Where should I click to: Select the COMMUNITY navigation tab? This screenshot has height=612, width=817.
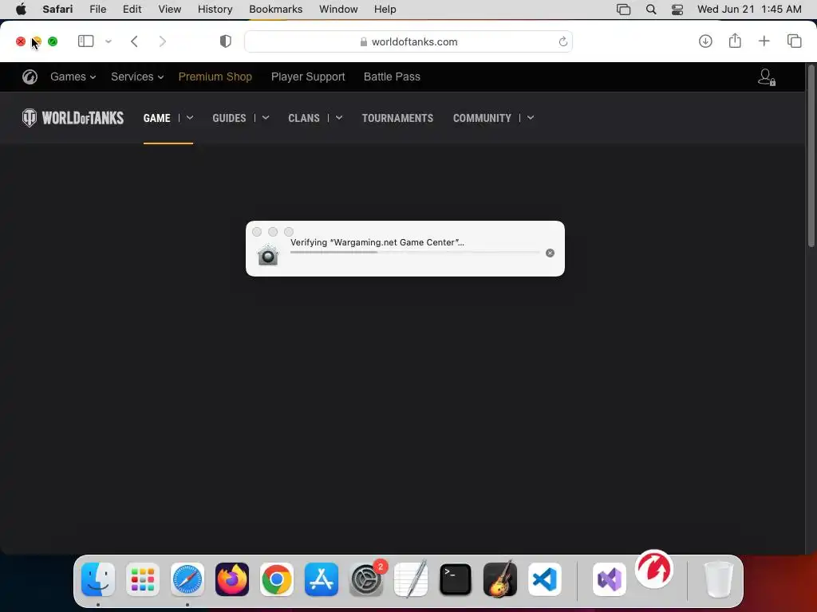click(x=482, y=118)
